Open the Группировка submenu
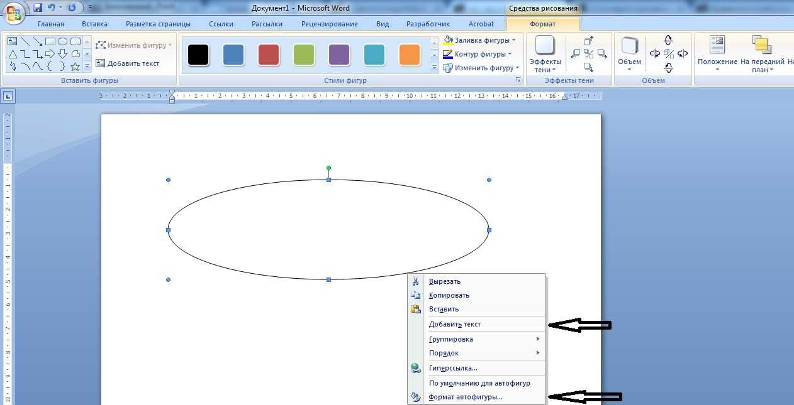This screenshot has height=405, width=794. 476,339
